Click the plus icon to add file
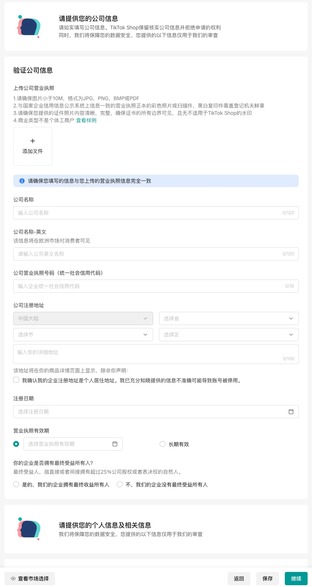The image size is (312, 587). tap(33, 141)
